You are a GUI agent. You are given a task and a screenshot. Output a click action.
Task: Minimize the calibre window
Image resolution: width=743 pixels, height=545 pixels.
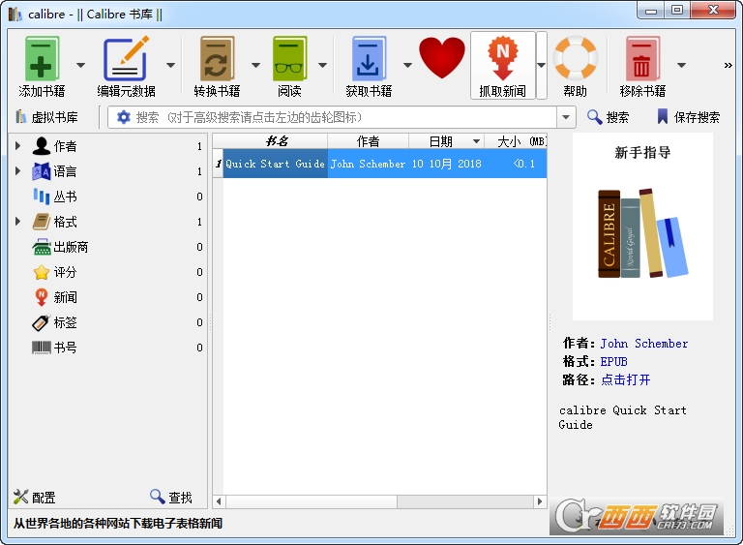(x=651, y=11)
